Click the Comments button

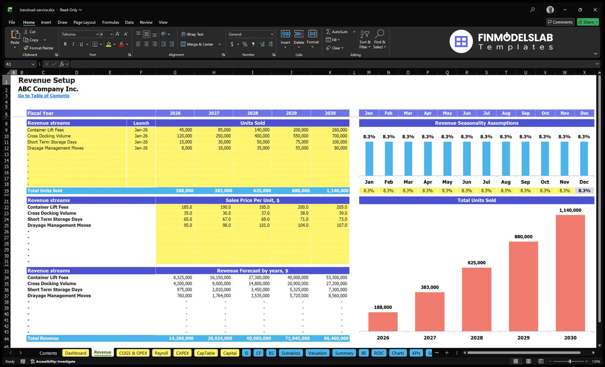[560, 22]
